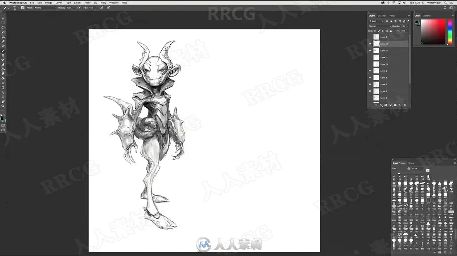Switch to the Swatches tab
The width and height of the screenshot is (457, 256).
[x=427, y=16]
